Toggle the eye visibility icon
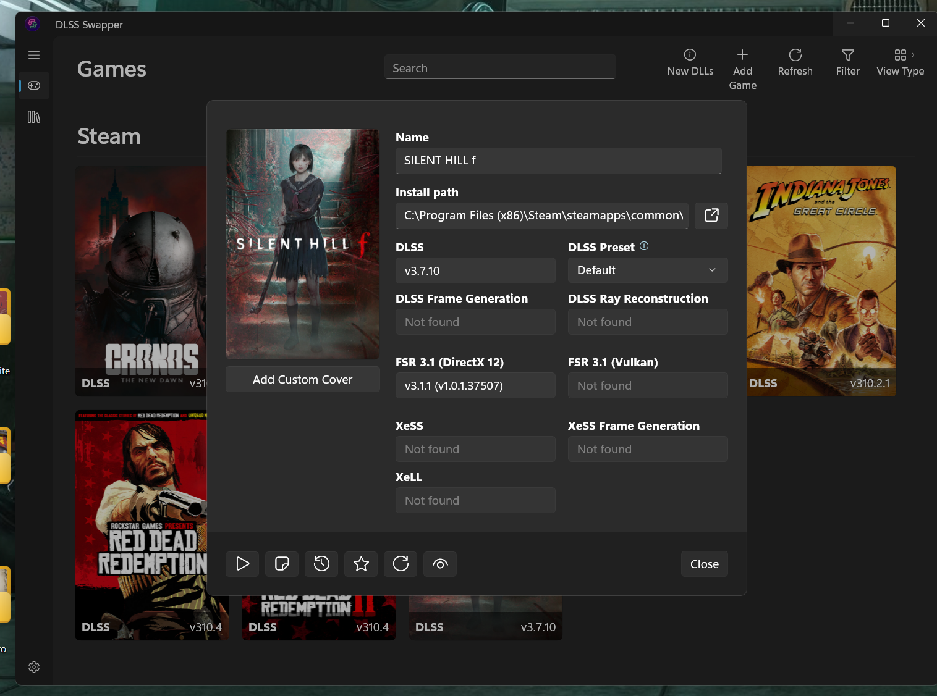937x696 pixels. coord(440,564)
